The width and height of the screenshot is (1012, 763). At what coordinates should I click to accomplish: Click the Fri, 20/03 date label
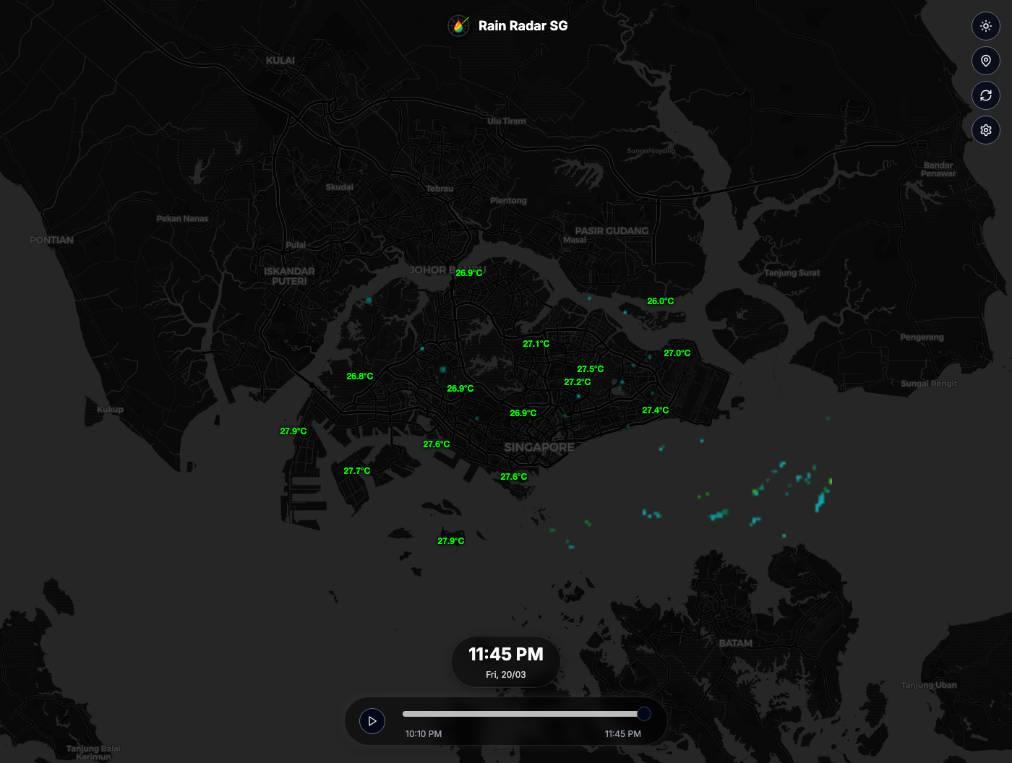(x=506, y=675)
